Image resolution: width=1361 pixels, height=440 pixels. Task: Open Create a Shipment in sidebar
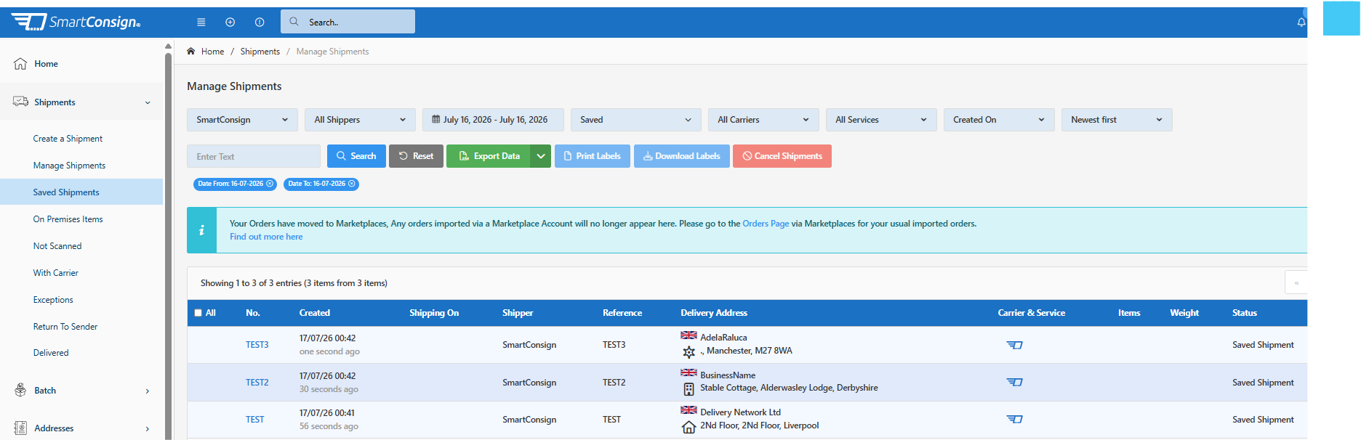[x=68, y=139]
